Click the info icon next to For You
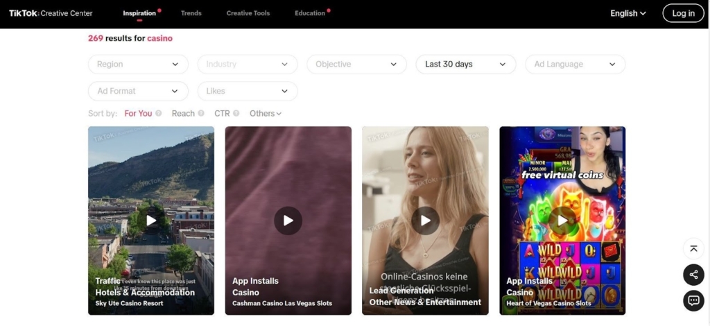Viewport: 710px width, 326px height. (x=159, y=114)
